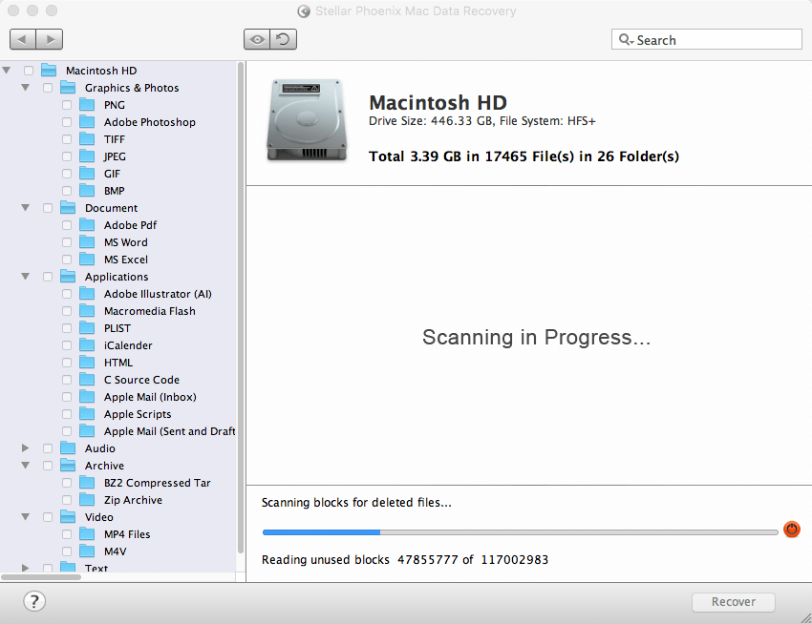Enable the Archive folder checkbox

[x=48, y=466]
